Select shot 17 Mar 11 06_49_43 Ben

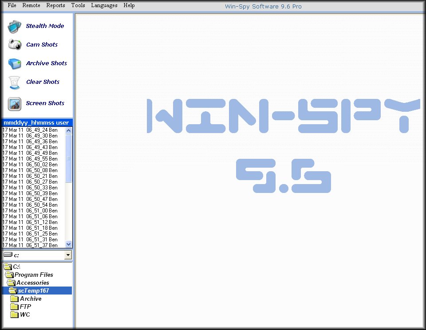(33, 147)
